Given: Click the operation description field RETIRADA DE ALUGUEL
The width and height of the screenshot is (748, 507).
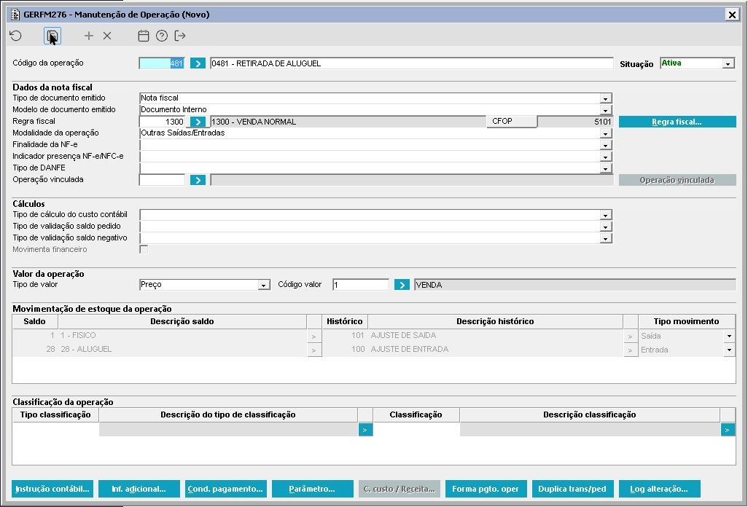Looking at the screenshot, I should pyautogui.click(x=411, y=63).
